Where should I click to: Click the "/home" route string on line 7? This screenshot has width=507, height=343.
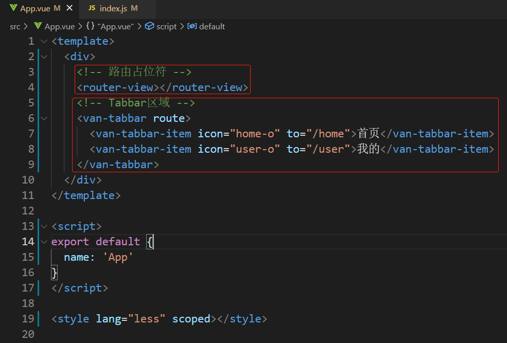(328, 134)
